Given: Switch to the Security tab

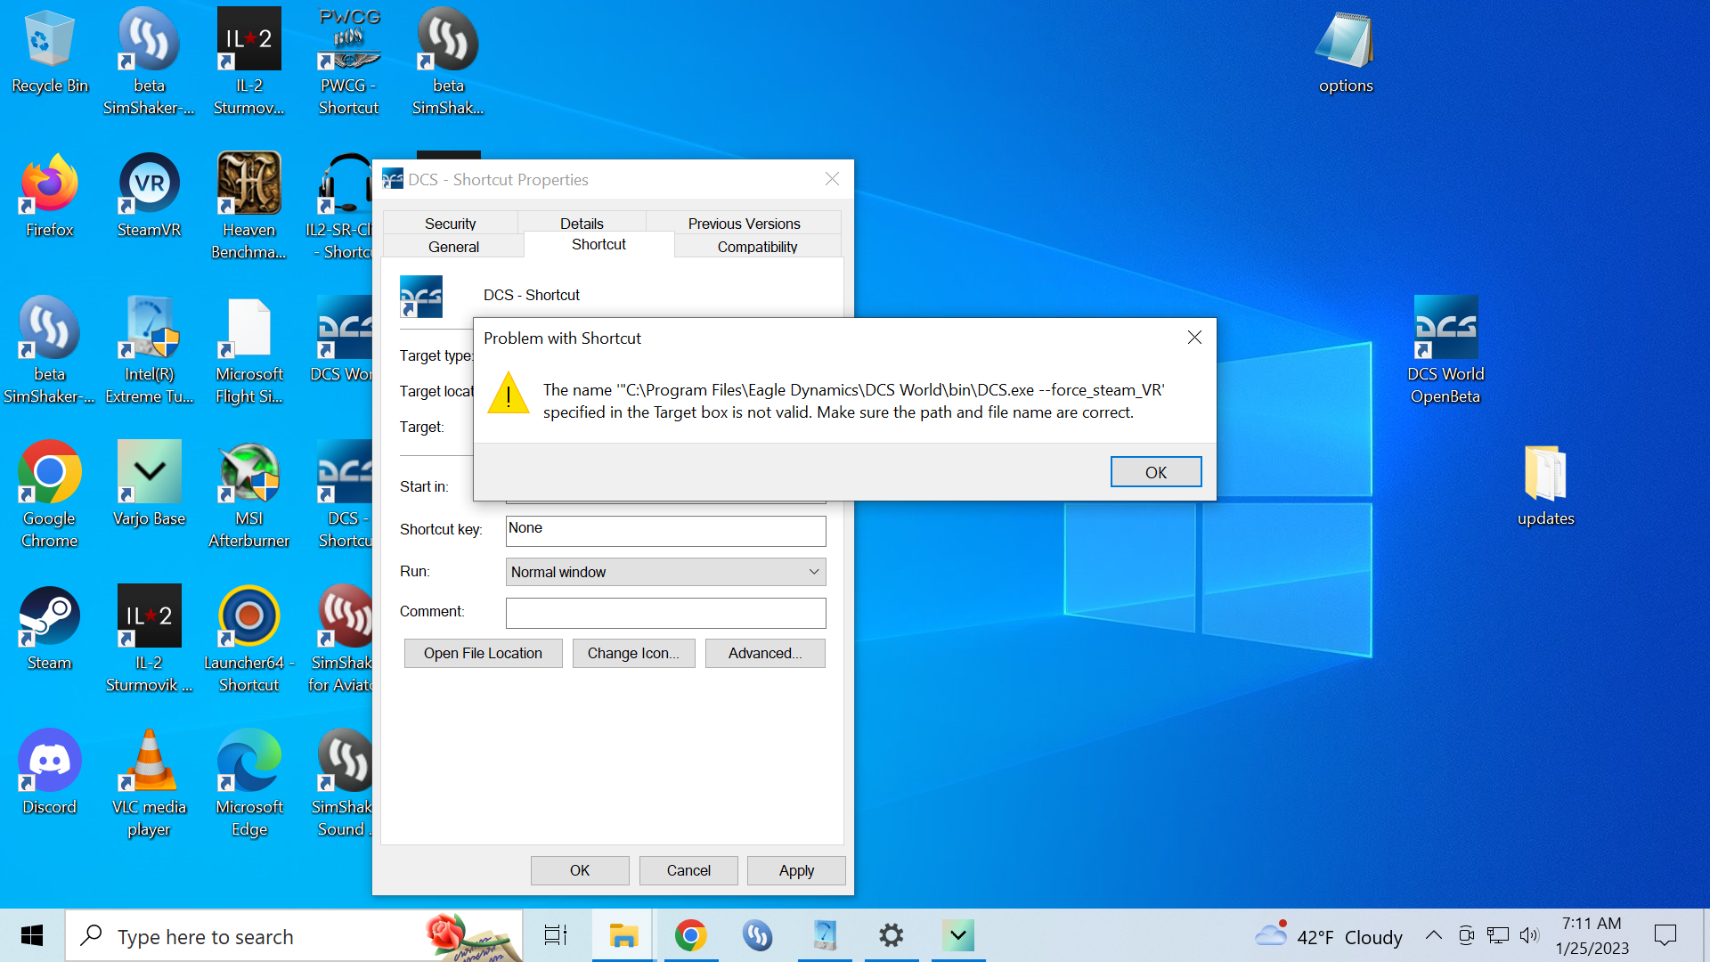Looking at the screenshot, I should [450, 223].
